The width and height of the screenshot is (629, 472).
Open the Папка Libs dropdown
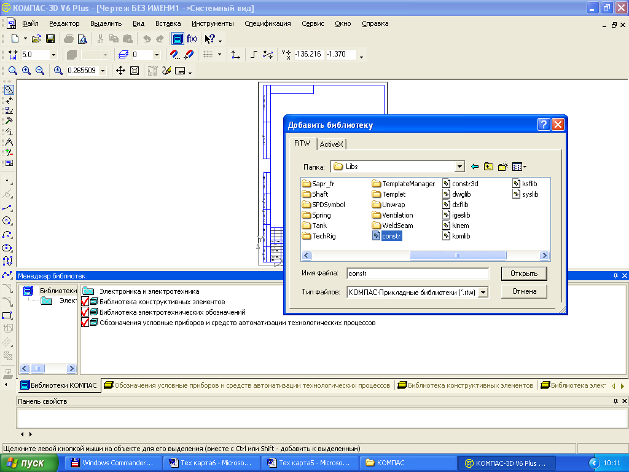click(459, 167)
